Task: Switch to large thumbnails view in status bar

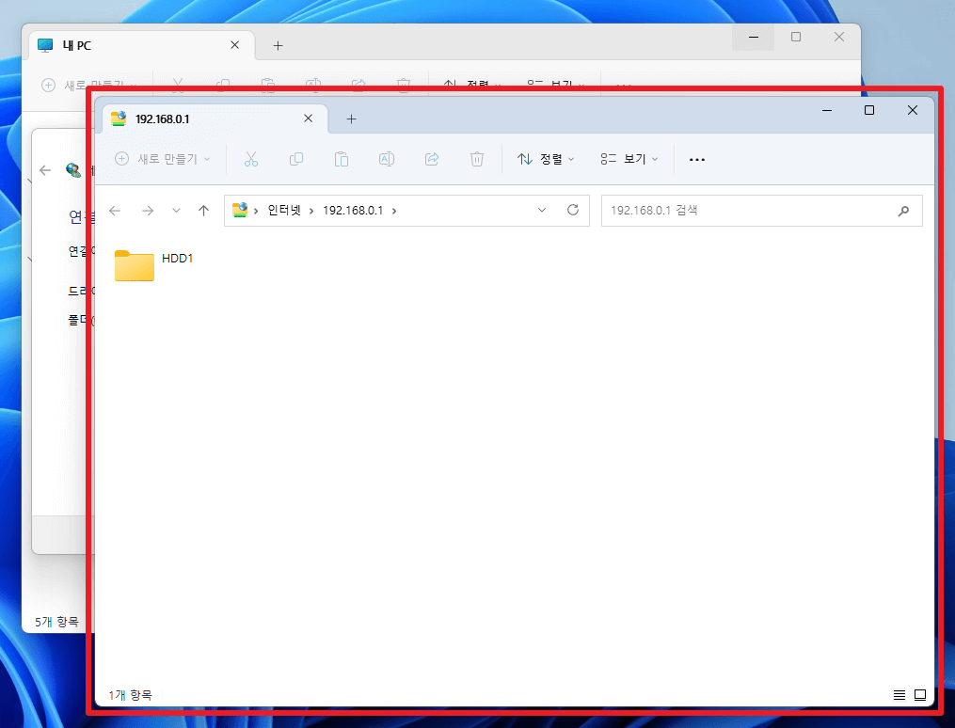Action: [x=921, y=695]
